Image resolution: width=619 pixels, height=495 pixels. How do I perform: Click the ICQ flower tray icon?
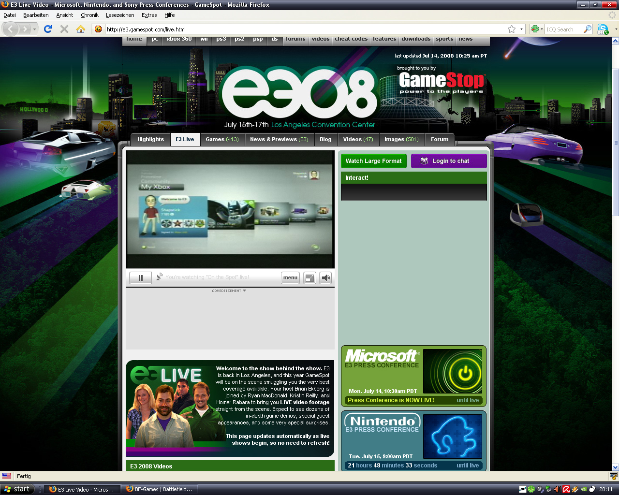pyautogui.click(x=531, y=489)
